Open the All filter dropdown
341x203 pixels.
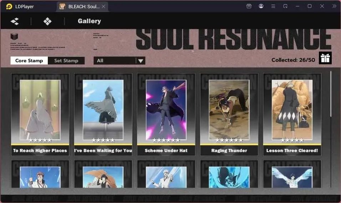pos(119,61)
